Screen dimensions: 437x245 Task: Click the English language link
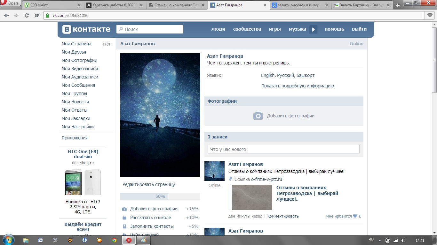[268, 75]
